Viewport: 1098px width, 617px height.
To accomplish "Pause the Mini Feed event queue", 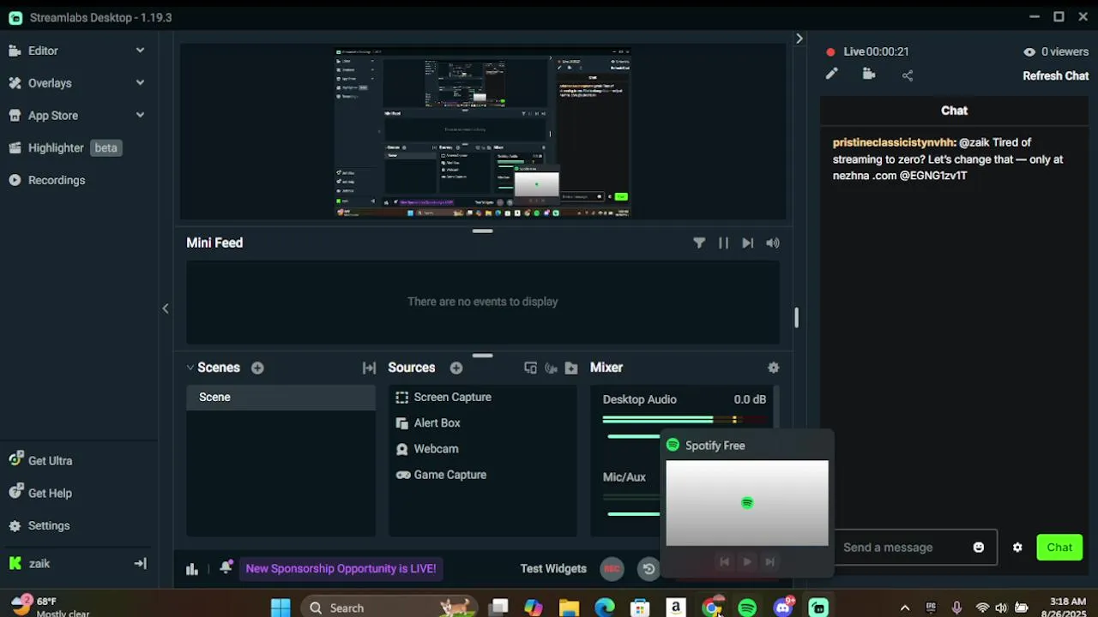I will coord(723,243).
